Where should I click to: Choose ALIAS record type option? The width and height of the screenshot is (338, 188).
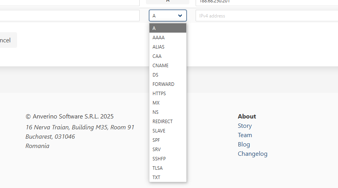pyautogui.click(x=159, y=47)
